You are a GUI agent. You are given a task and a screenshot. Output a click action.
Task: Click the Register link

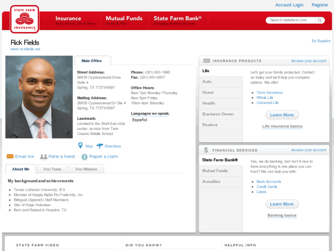pos(320,5)
